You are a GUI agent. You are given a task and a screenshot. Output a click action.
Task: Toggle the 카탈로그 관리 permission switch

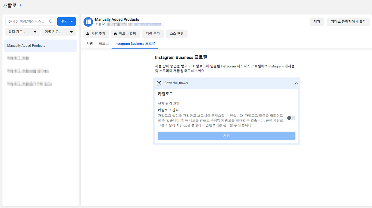[x=291, y=118]
